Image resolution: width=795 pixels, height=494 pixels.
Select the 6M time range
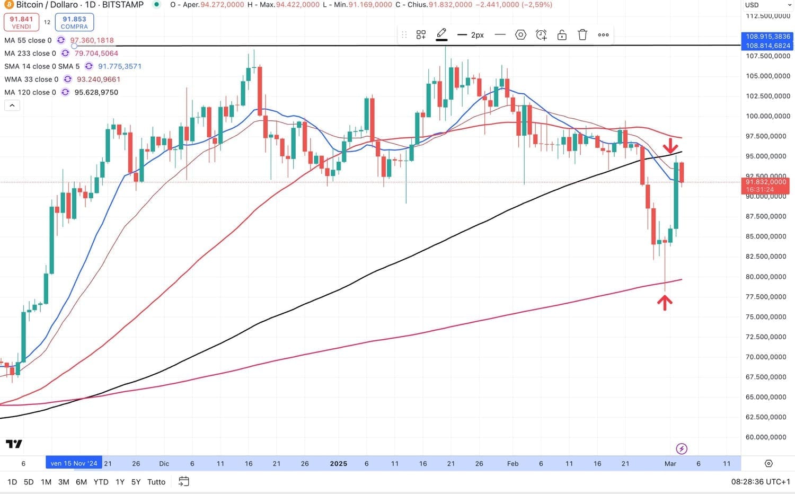(x=81, y=482)
